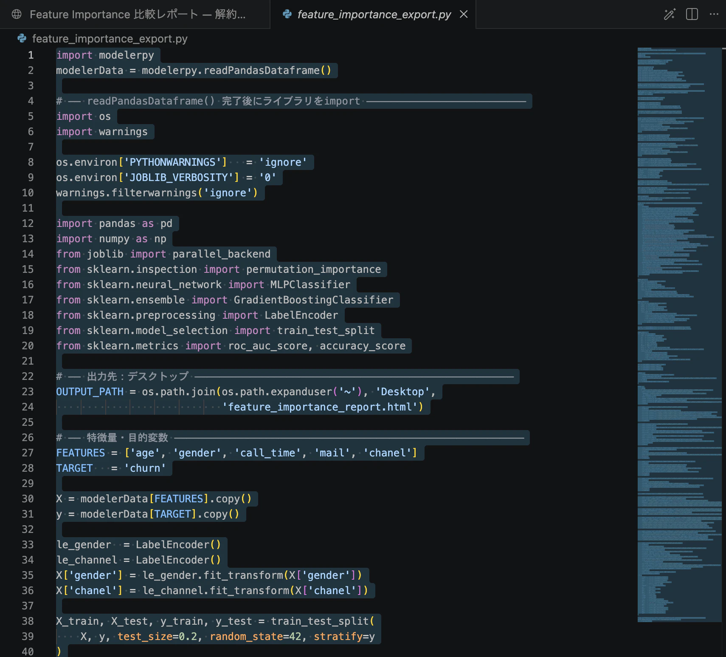Close the feature_importance_export.py tab
This screenshot has width=726, height=657.
pos(464,14)
